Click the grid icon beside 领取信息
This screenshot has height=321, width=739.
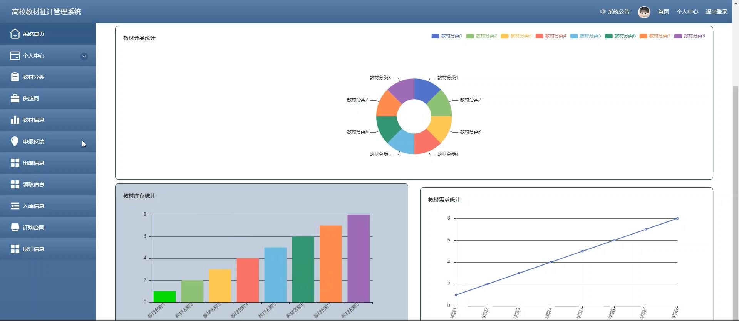pyautogui.click(x=15, y=185)
